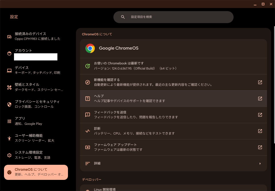The image size is (275, 191).
Task: Open アカウント settings section
Action: (36, 54)
